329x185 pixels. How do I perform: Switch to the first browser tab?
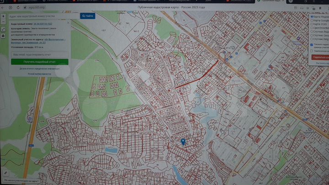coord(25,1)
